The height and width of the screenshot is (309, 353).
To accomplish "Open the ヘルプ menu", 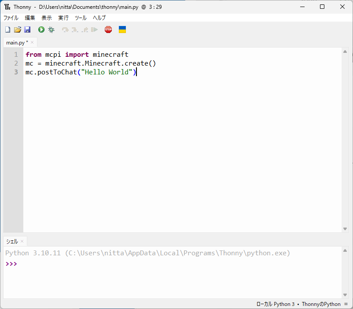I will pos(99,18).
